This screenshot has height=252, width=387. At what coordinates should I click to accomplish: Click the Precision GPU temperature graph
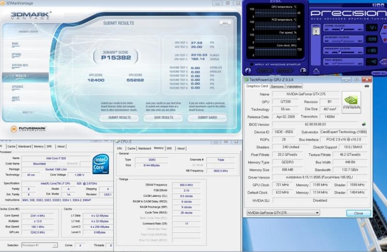(x=275, y=13)
